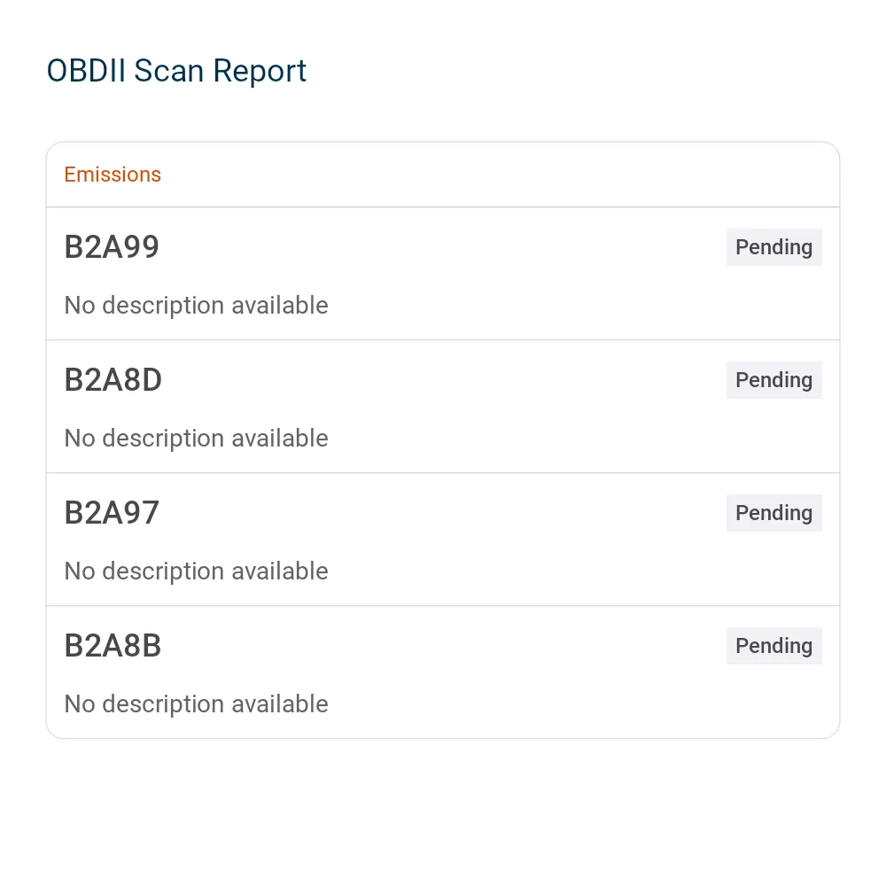Open trouble code B2A99

(112, 247)
